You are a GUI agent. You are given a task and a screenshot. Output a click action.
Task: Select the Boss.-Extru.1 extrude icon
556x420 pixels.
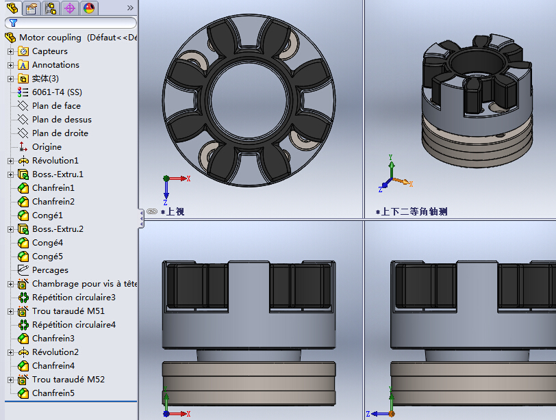pos(23,174)
